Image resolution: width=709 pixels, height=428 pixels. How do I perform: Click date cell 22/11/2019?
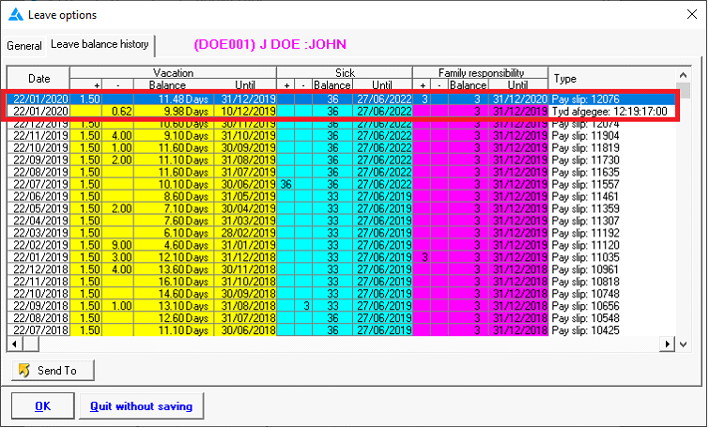(39, 135)
